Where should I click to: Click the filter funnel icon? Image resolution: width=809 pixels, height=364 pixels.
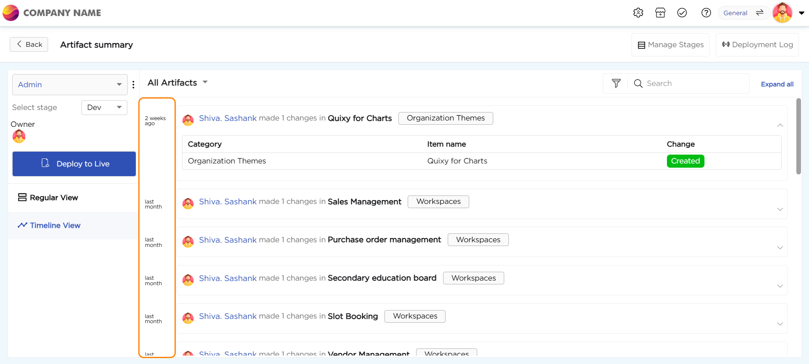[616, 83]
